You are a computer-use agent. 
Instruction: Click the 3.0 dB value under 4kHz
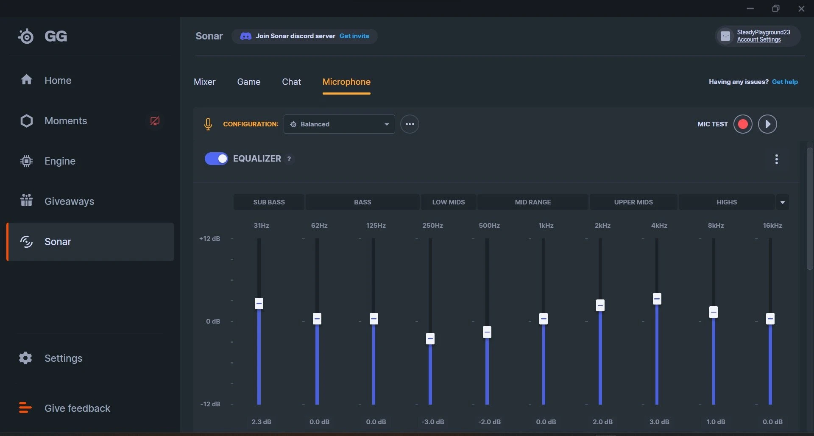[x=659, y=422]
